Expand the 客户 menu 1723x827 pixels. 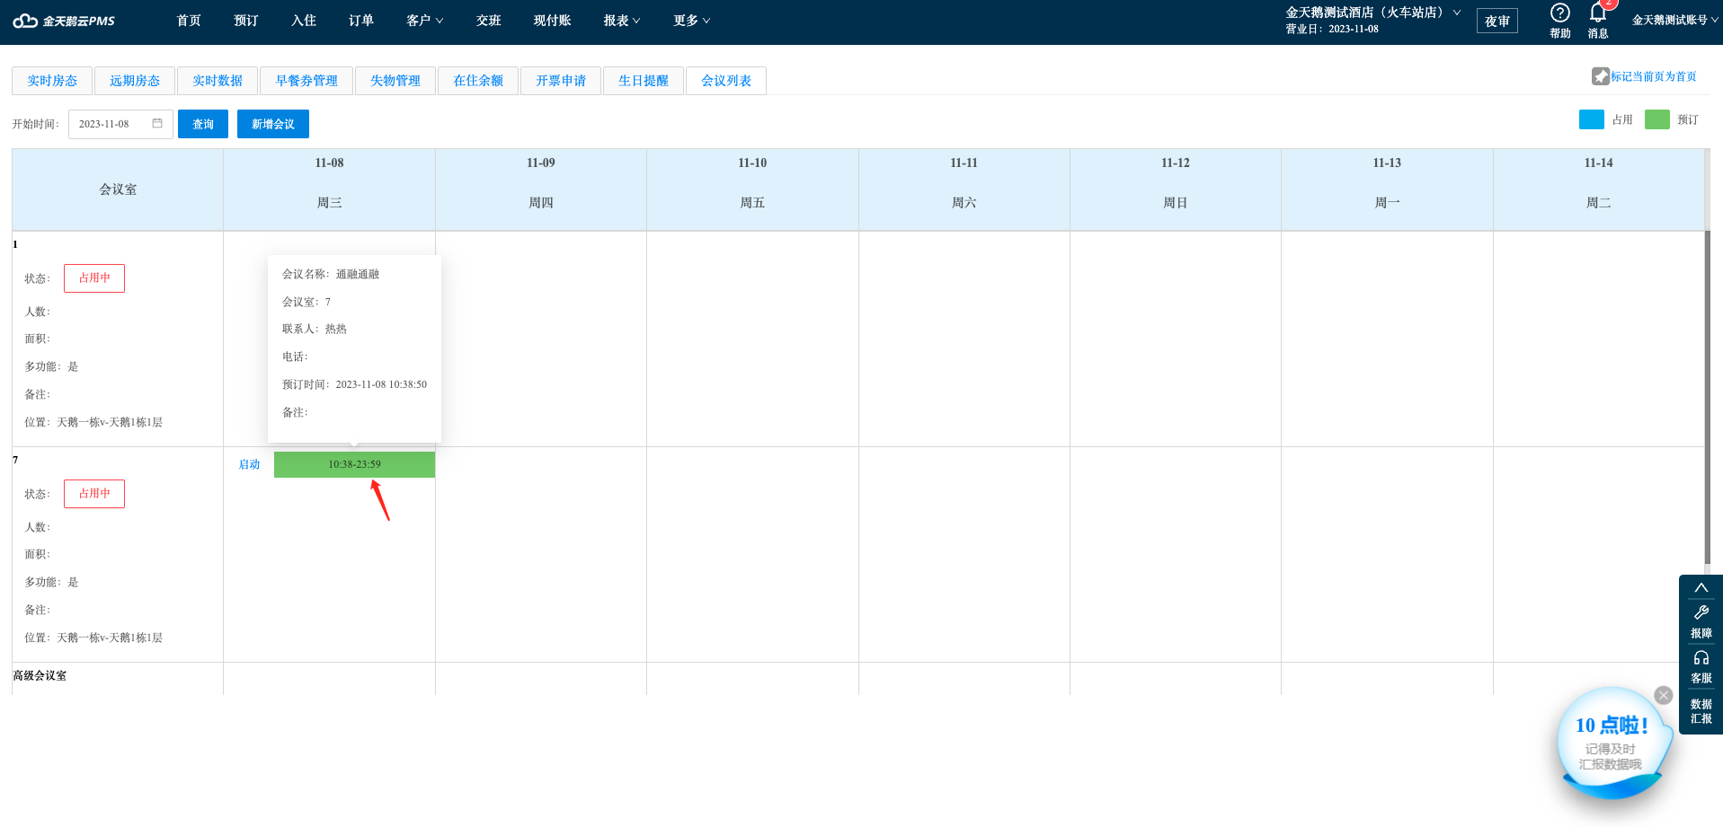[x=425, y=21]
